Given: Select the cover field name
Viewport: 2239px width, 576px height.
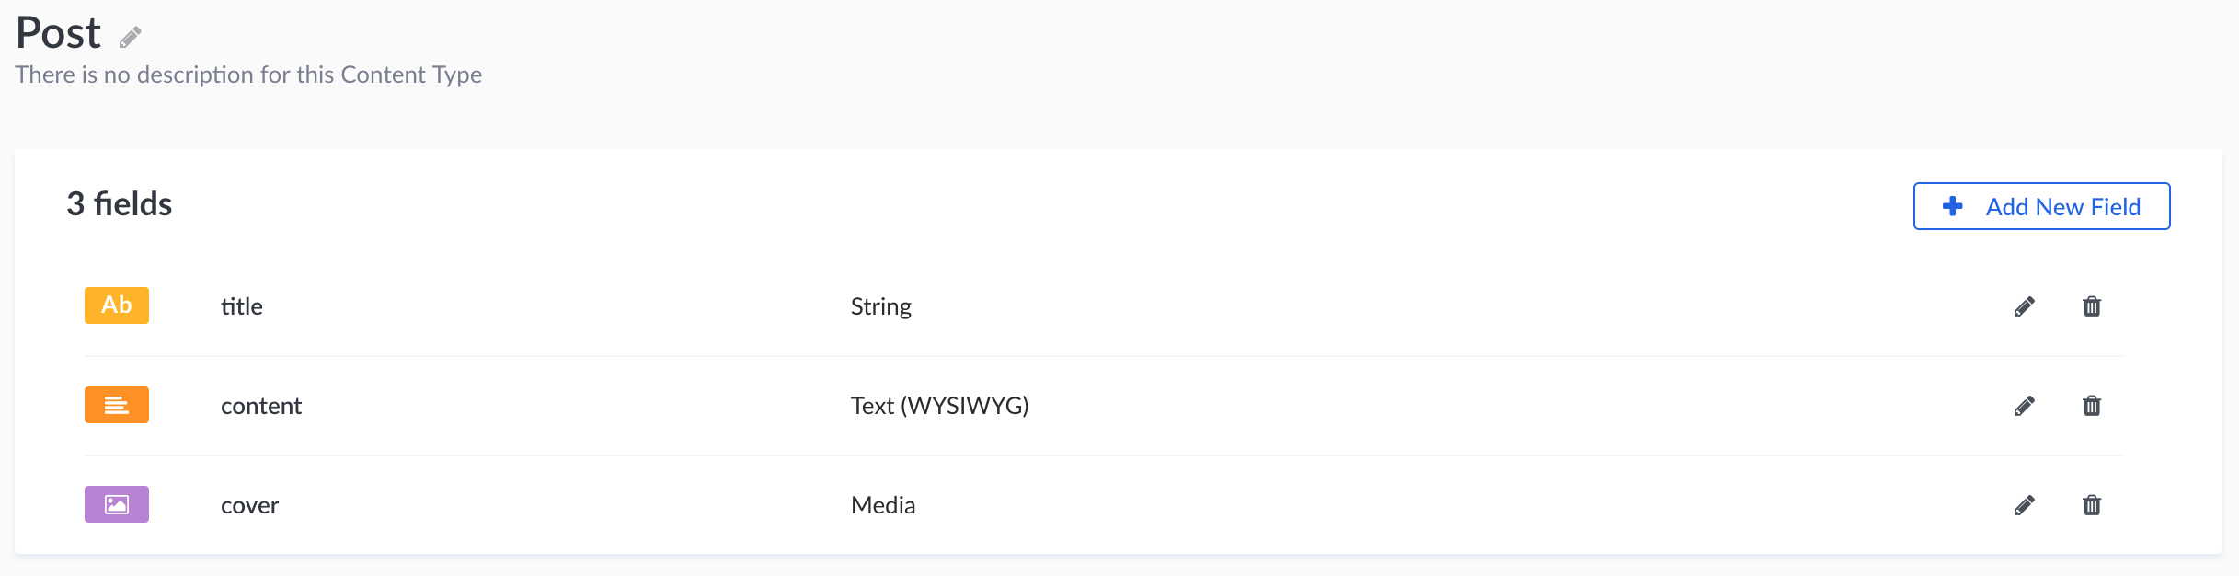Looking at the screenshot, I should click(x=249, y=505).
